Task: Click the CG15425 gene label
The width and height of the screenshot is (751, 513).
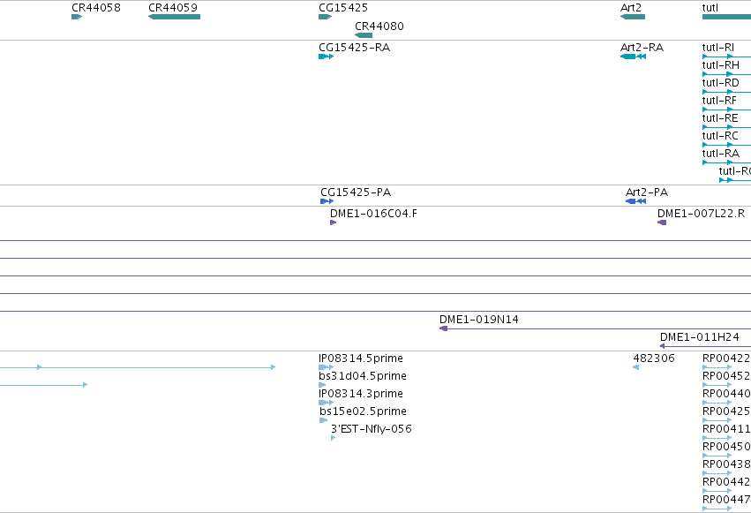Action: click(343, 8)
